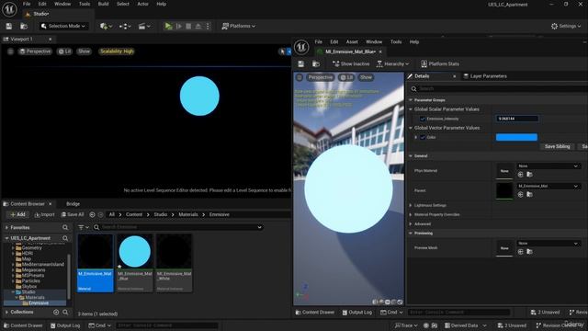Viewport: 588px width, 331px height.
Task: Click Emmisive_Intensity value field
Action: 517,119
